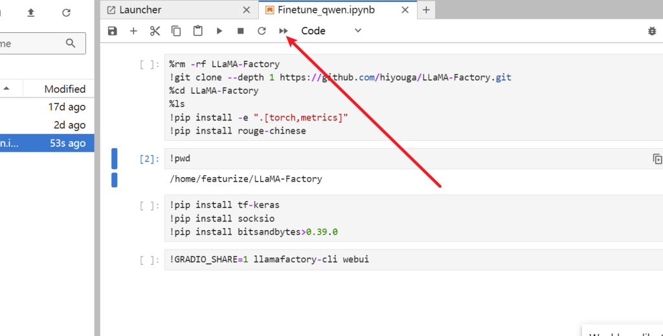Switch to the Launcher tab
Image resolution: width=663 pixels, height=336 pixels.
tap(179, 10)
